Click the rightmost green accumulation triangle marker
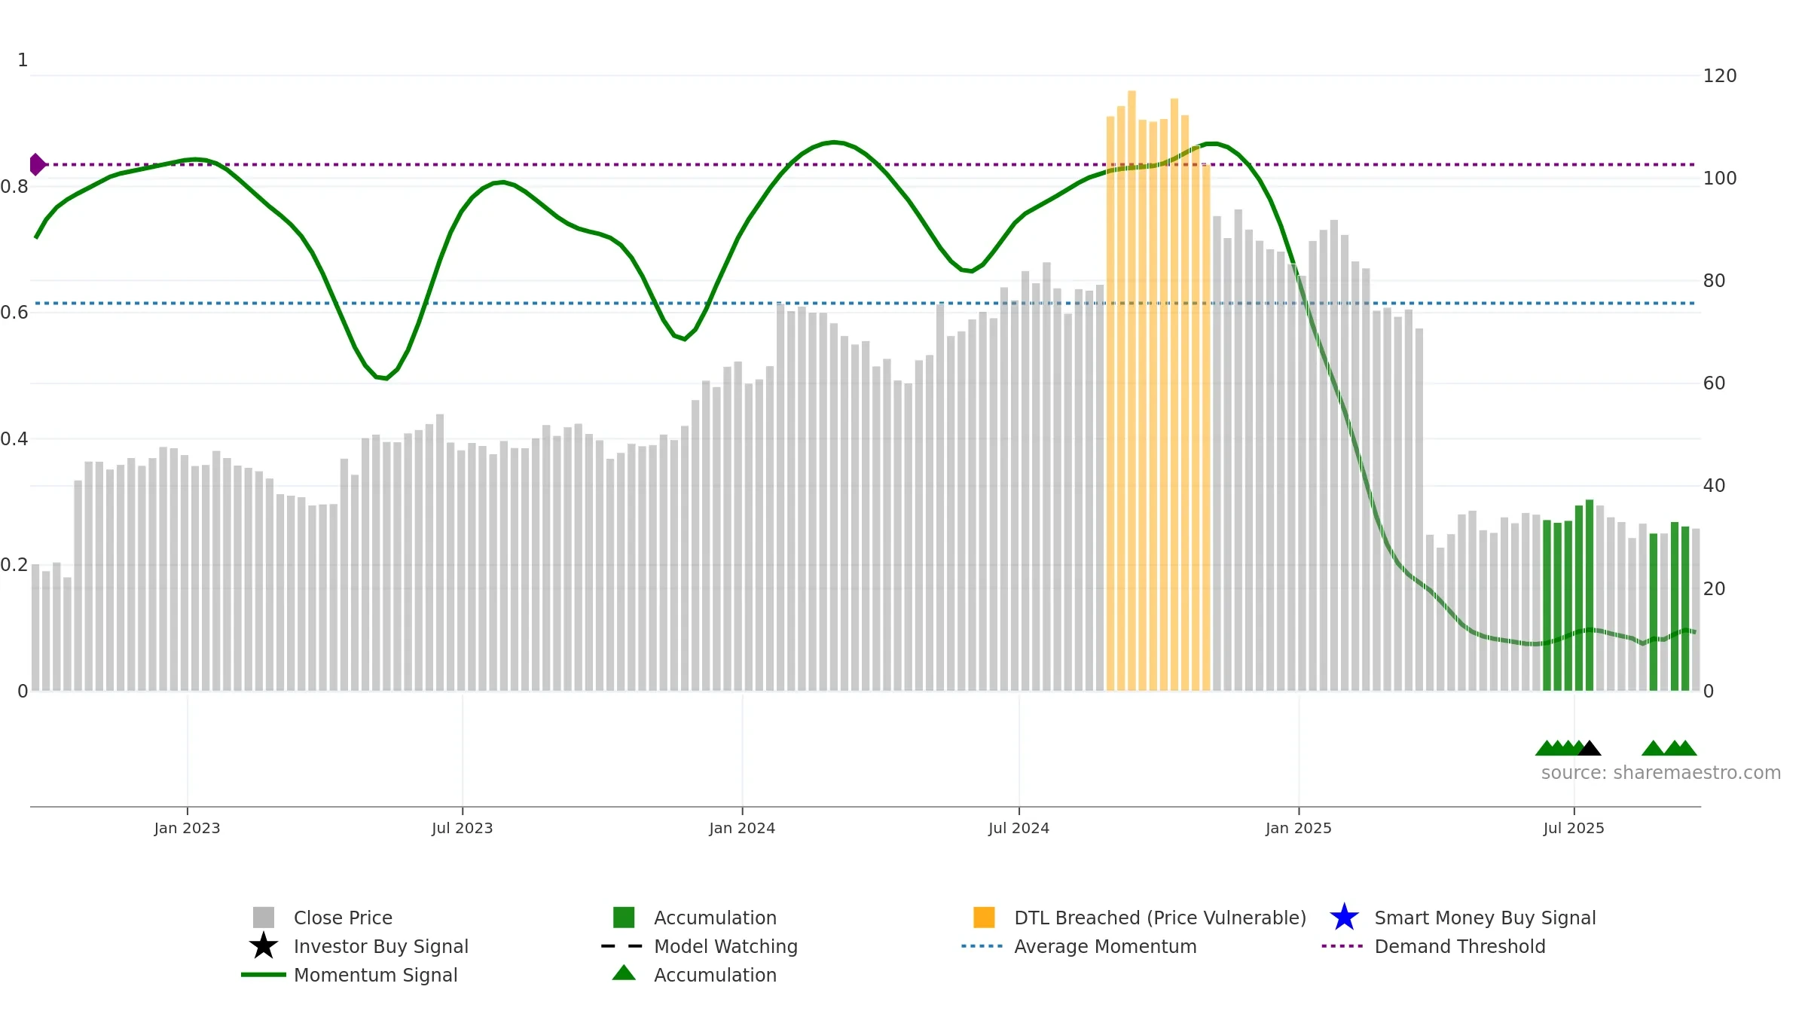 1685,748
